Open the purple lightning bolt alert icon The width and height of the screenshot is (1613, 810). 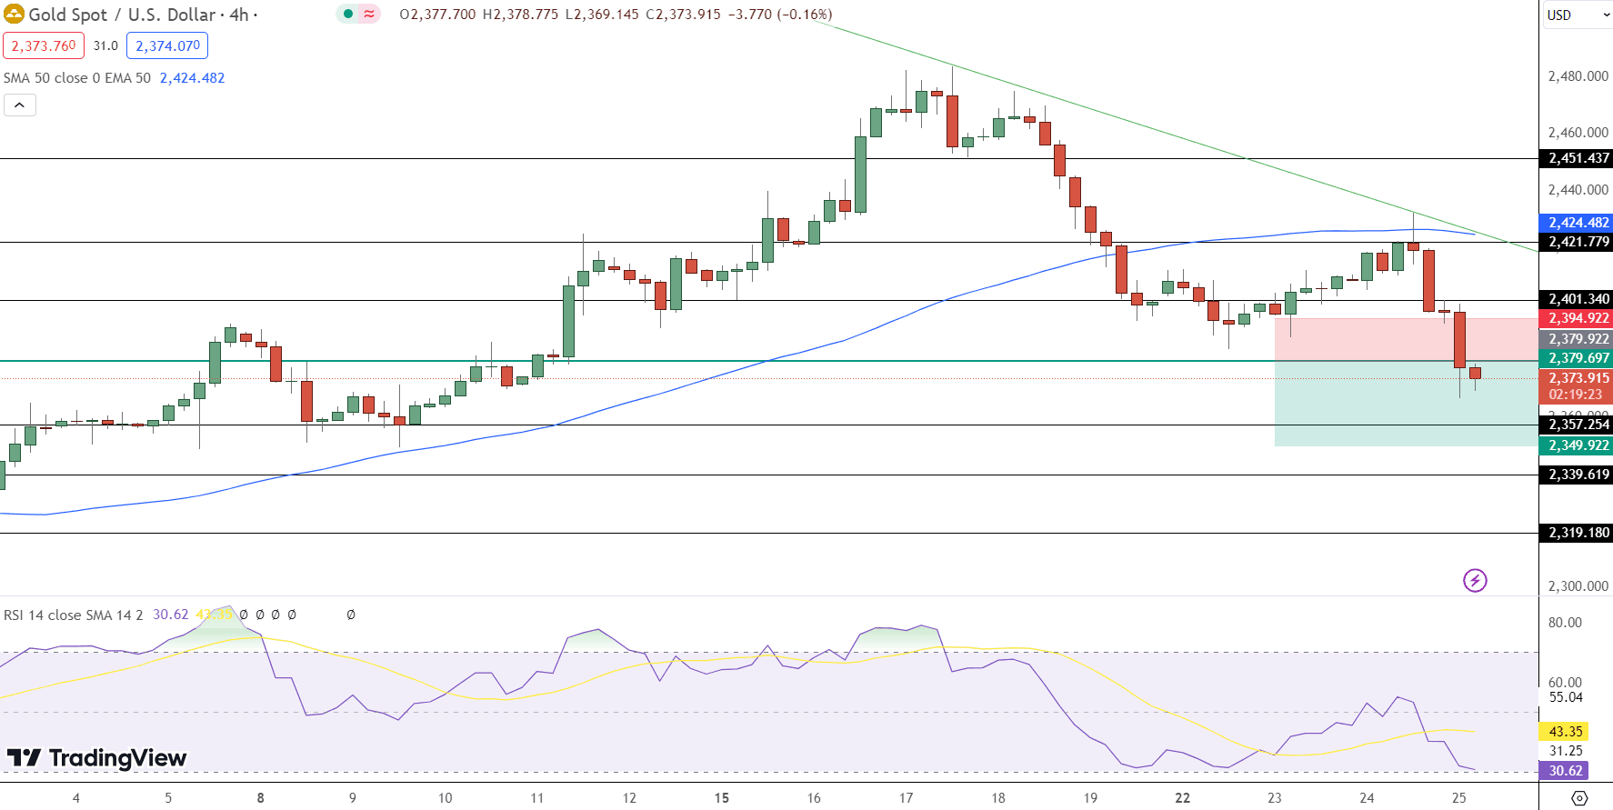click(1475, 580)
